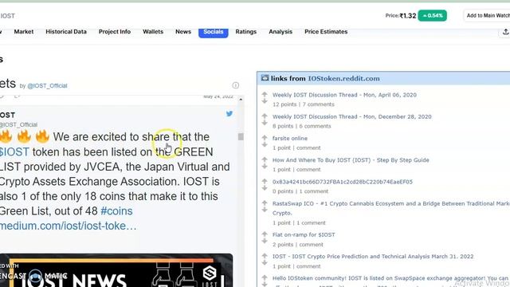The width and height of the screenshot is (510, 287).
Task: Click the info icon on tweets widget
Action: 236,85
